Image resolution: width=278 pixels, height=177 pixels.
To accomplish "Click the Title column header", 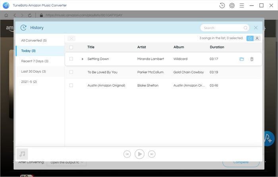I will (91, 47).
